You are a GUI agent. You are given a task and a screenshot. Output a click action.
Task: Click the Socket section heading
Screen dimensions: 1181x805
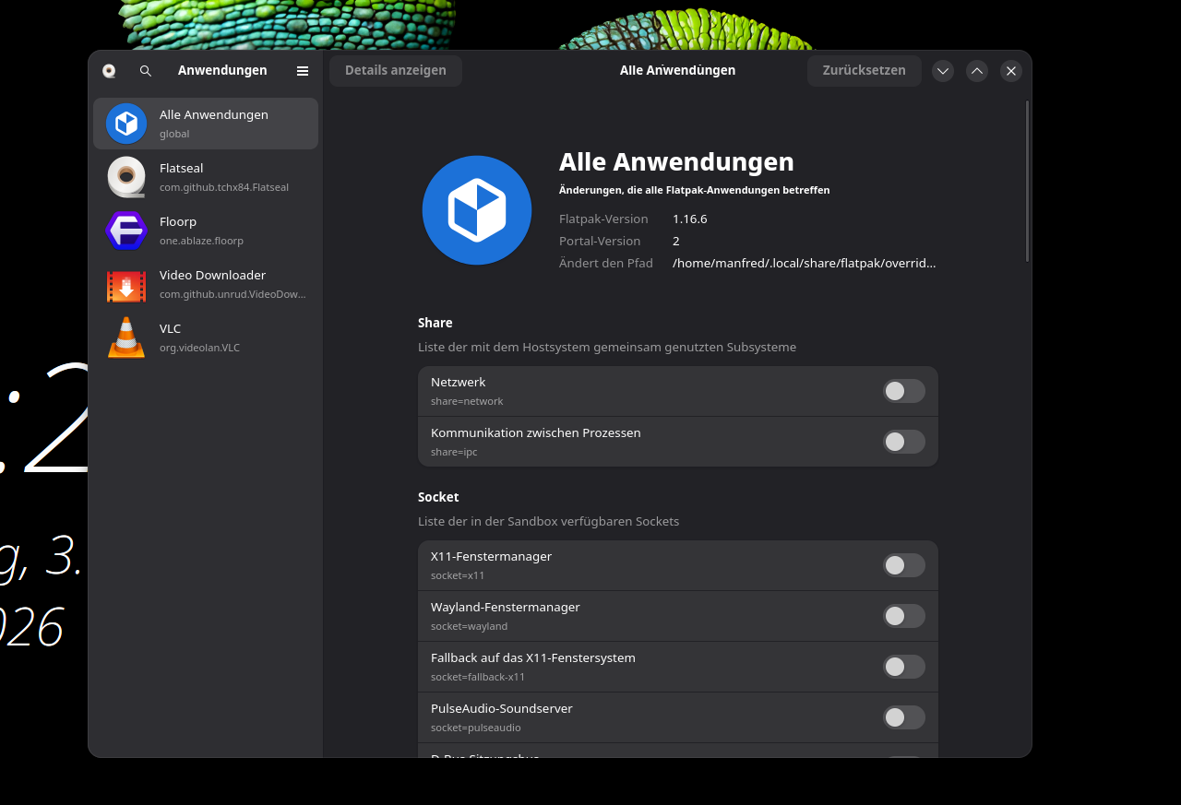pos(438,497)
